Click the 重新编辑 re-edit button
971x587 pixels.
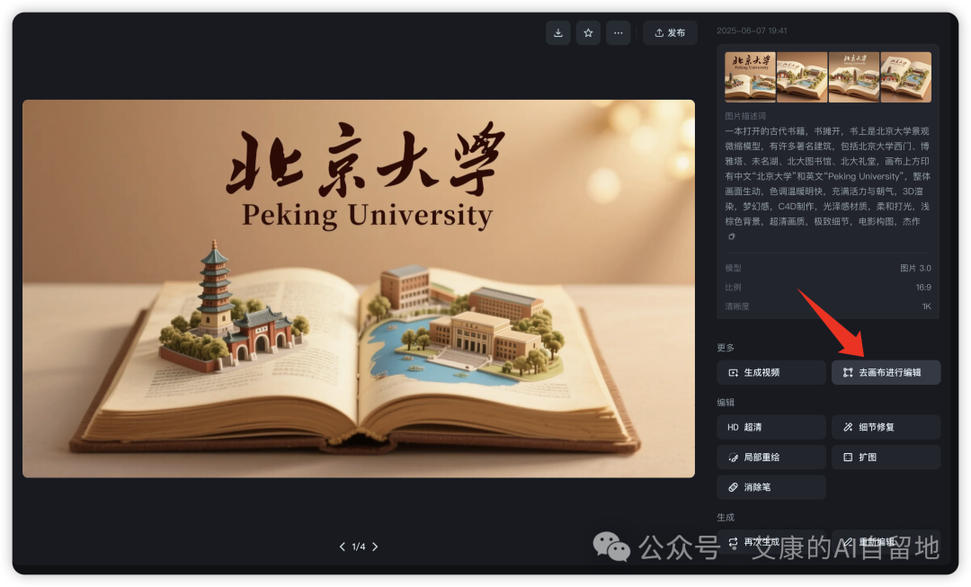886,542
